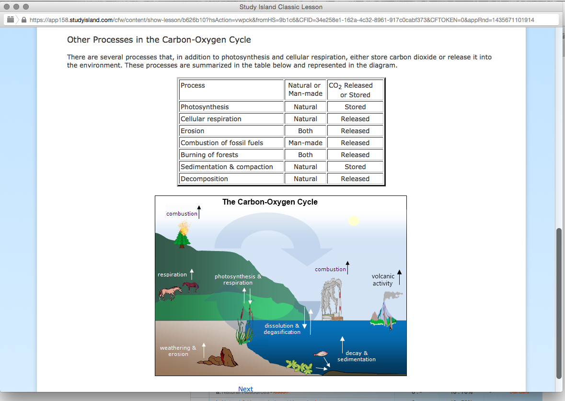Click inside the browser address bar
Screen dimensions: 565x401
tap(192, 20)
